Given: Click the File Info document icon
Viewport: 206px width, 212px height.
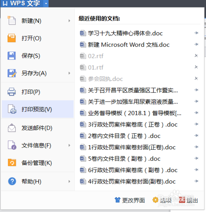Looking at the screenshot, I should (12, 145).
